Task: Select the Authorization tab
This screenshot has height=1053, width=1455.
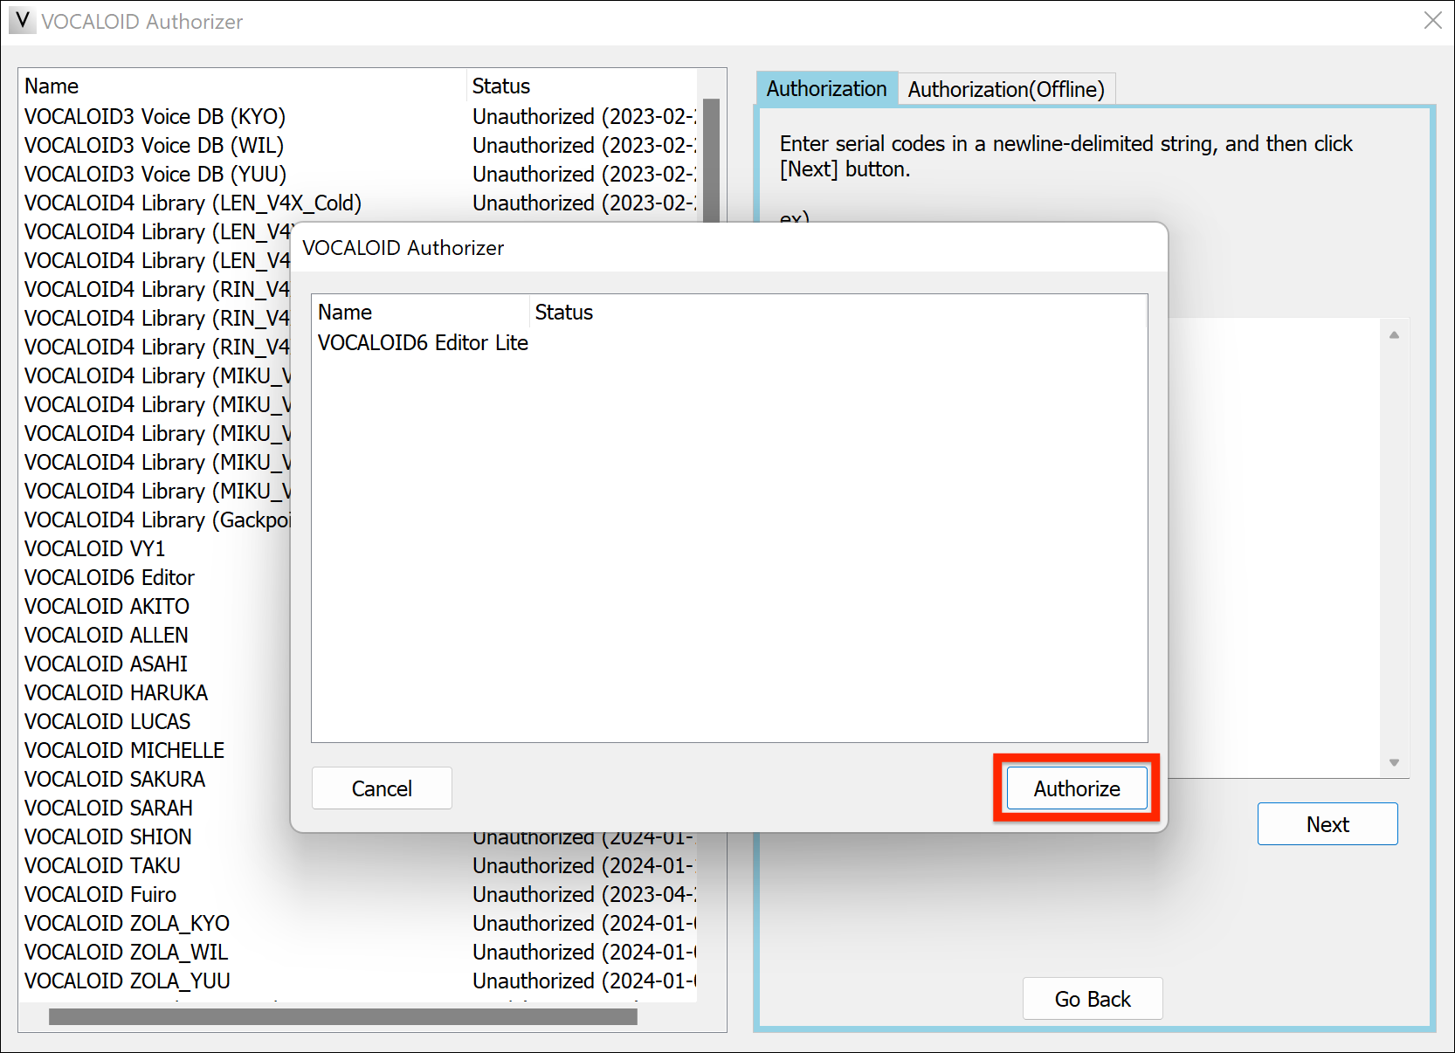Action: point(825,88)
